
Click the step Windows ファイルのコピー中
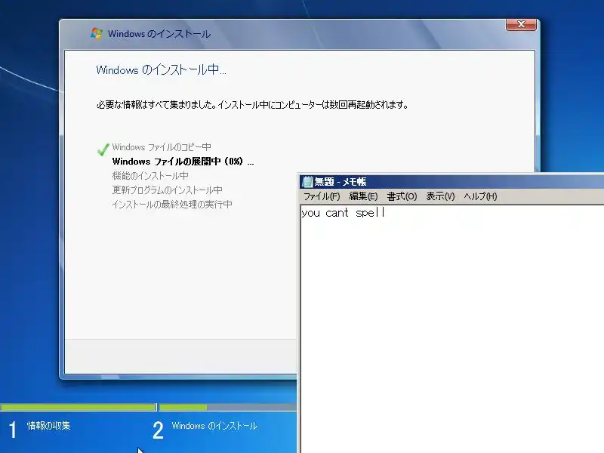162,147
